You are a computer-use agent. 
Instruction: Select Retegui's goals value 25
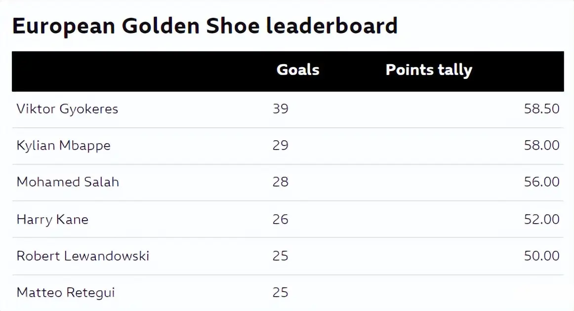[x=281, y=292]
